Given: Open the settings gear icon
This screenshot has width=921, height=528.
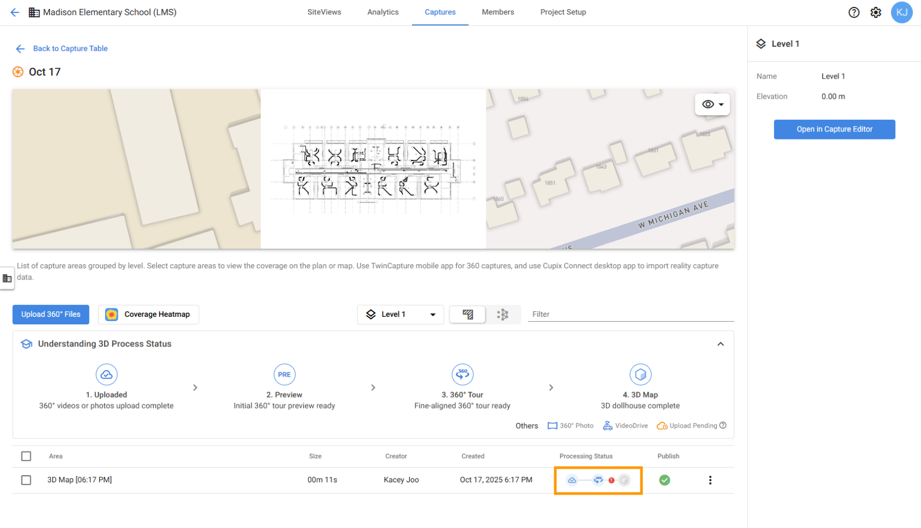Looking at the screenshot, I should point(876,12).
